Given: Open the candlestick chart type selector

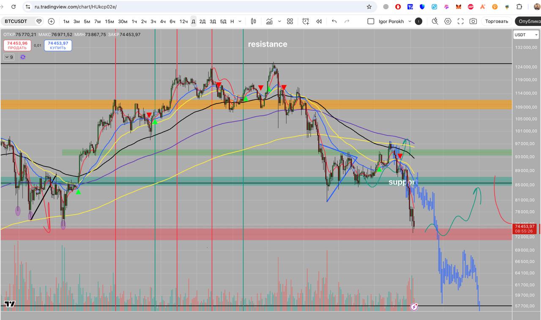Looking at the screenshot, I should click(254, 22).
